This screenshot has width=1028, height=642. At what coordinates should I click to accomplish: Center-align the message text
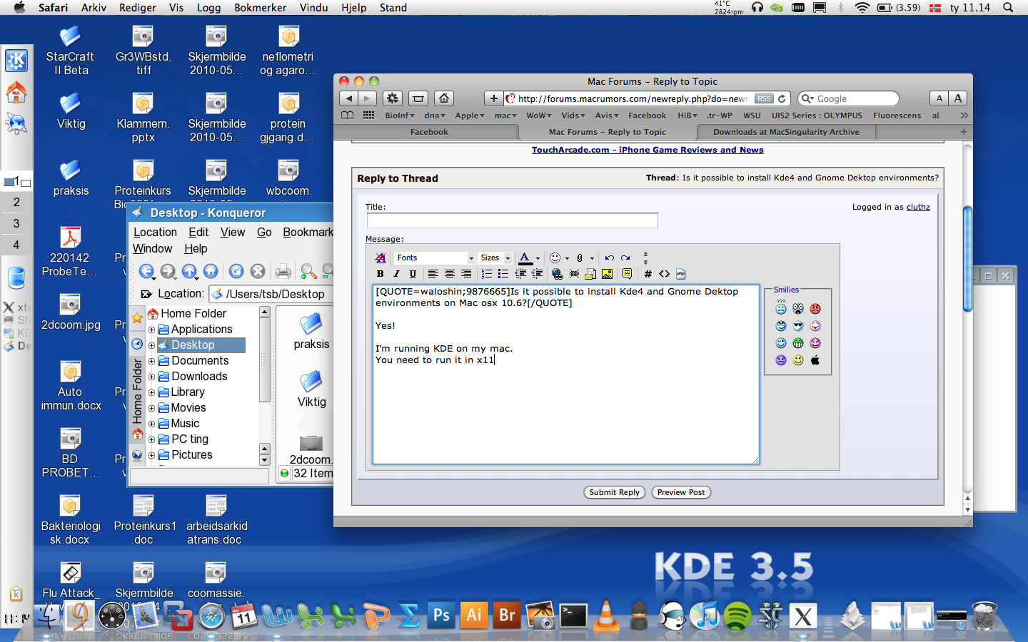click(x=449, y=274)
